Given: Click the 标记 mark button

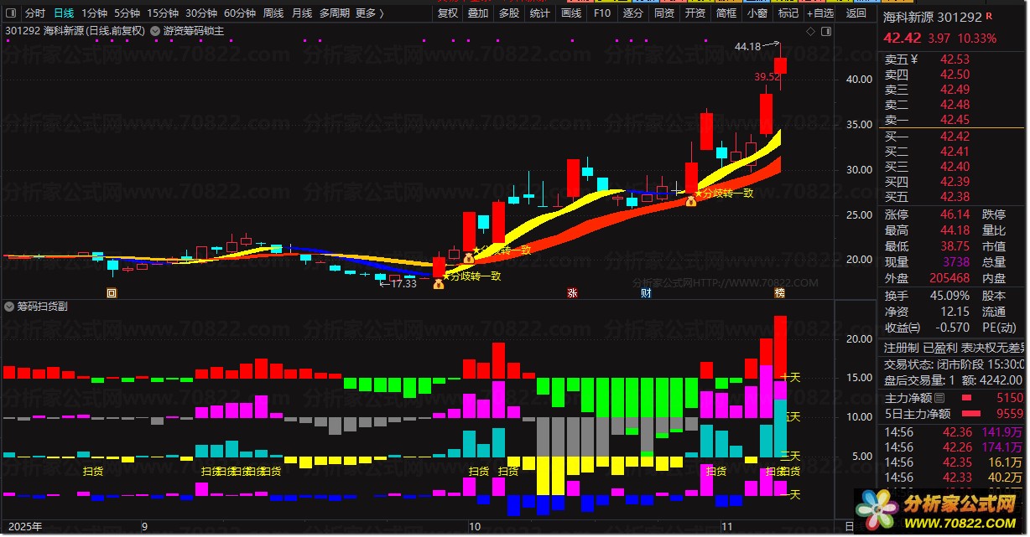Looking at the screenshot, I should coord(788,13).
